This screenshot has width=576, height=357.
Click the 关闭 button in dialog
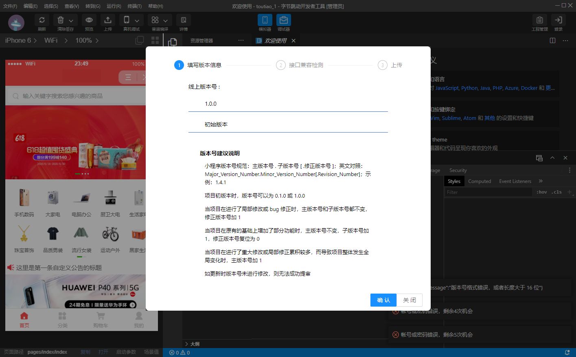[x=409, y=300]
